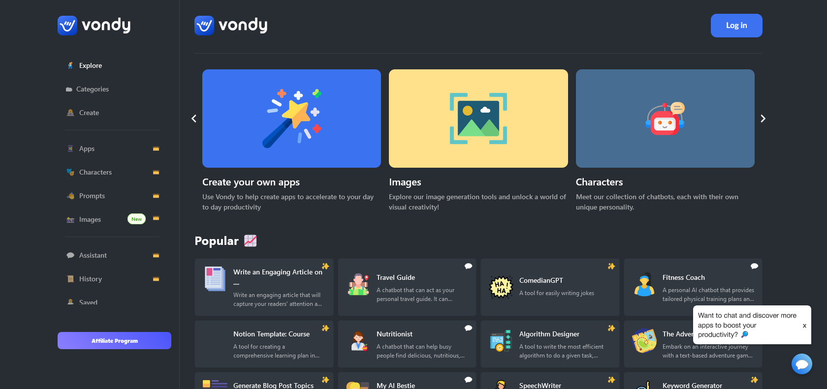The image size is (827, 389).
Task: Click the chat bubble on Travel Guide card
Action: 468,266
